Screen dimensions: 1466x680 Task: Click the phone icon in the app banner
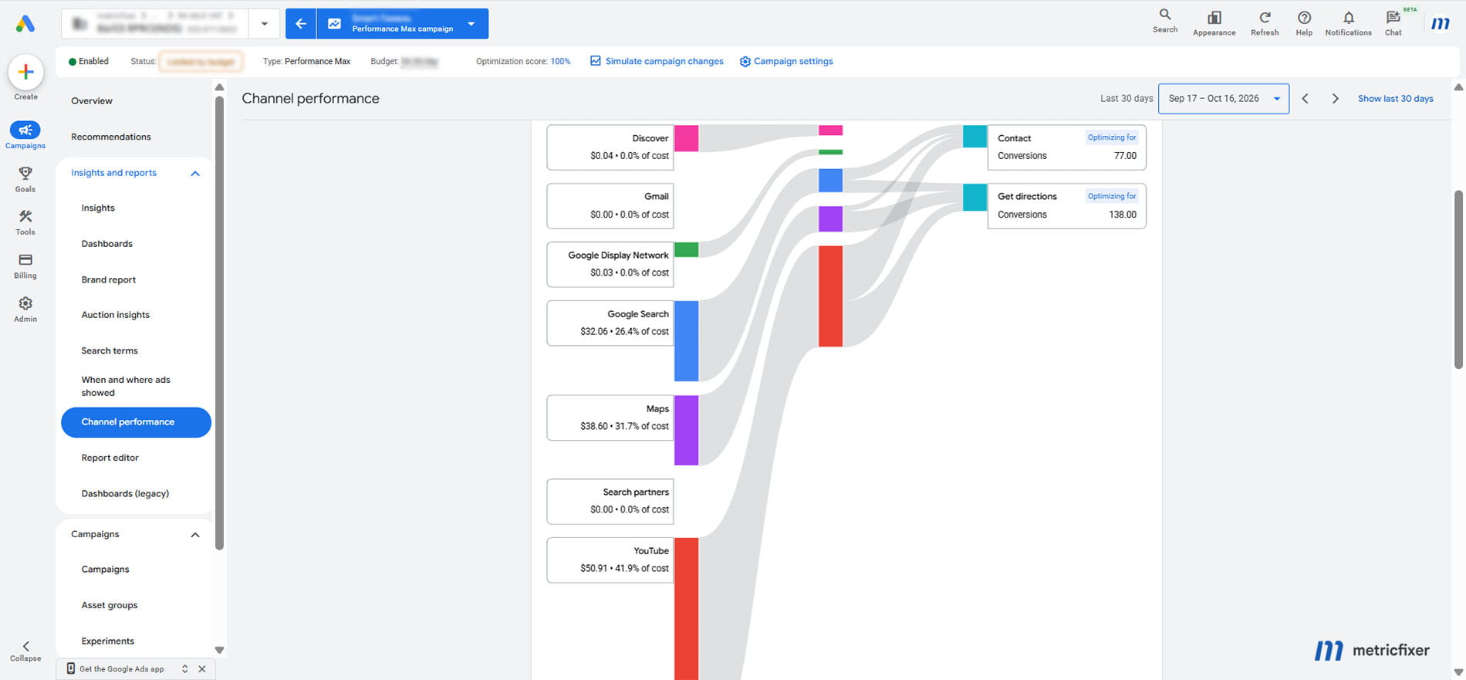coord(71,668)
